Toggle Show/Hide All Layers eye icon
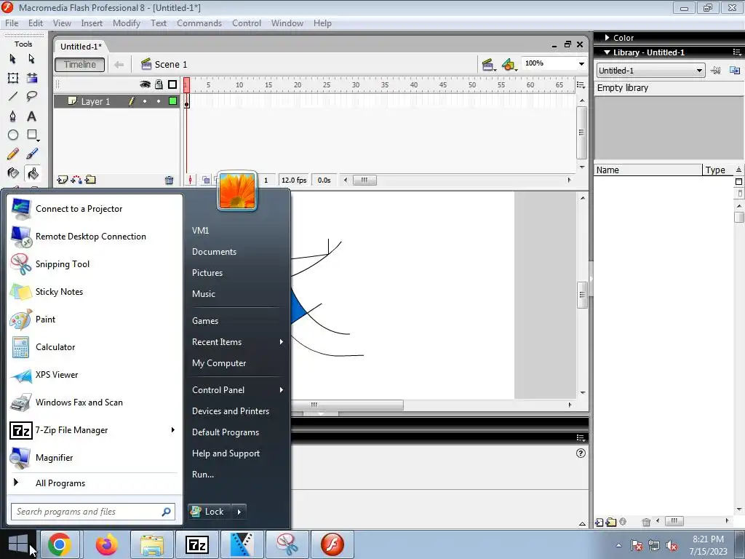Screen dimensions: 745x559 tap(145, 84)
